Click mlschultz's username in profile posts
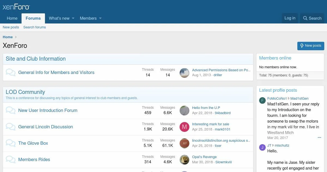 coord(282,146)
